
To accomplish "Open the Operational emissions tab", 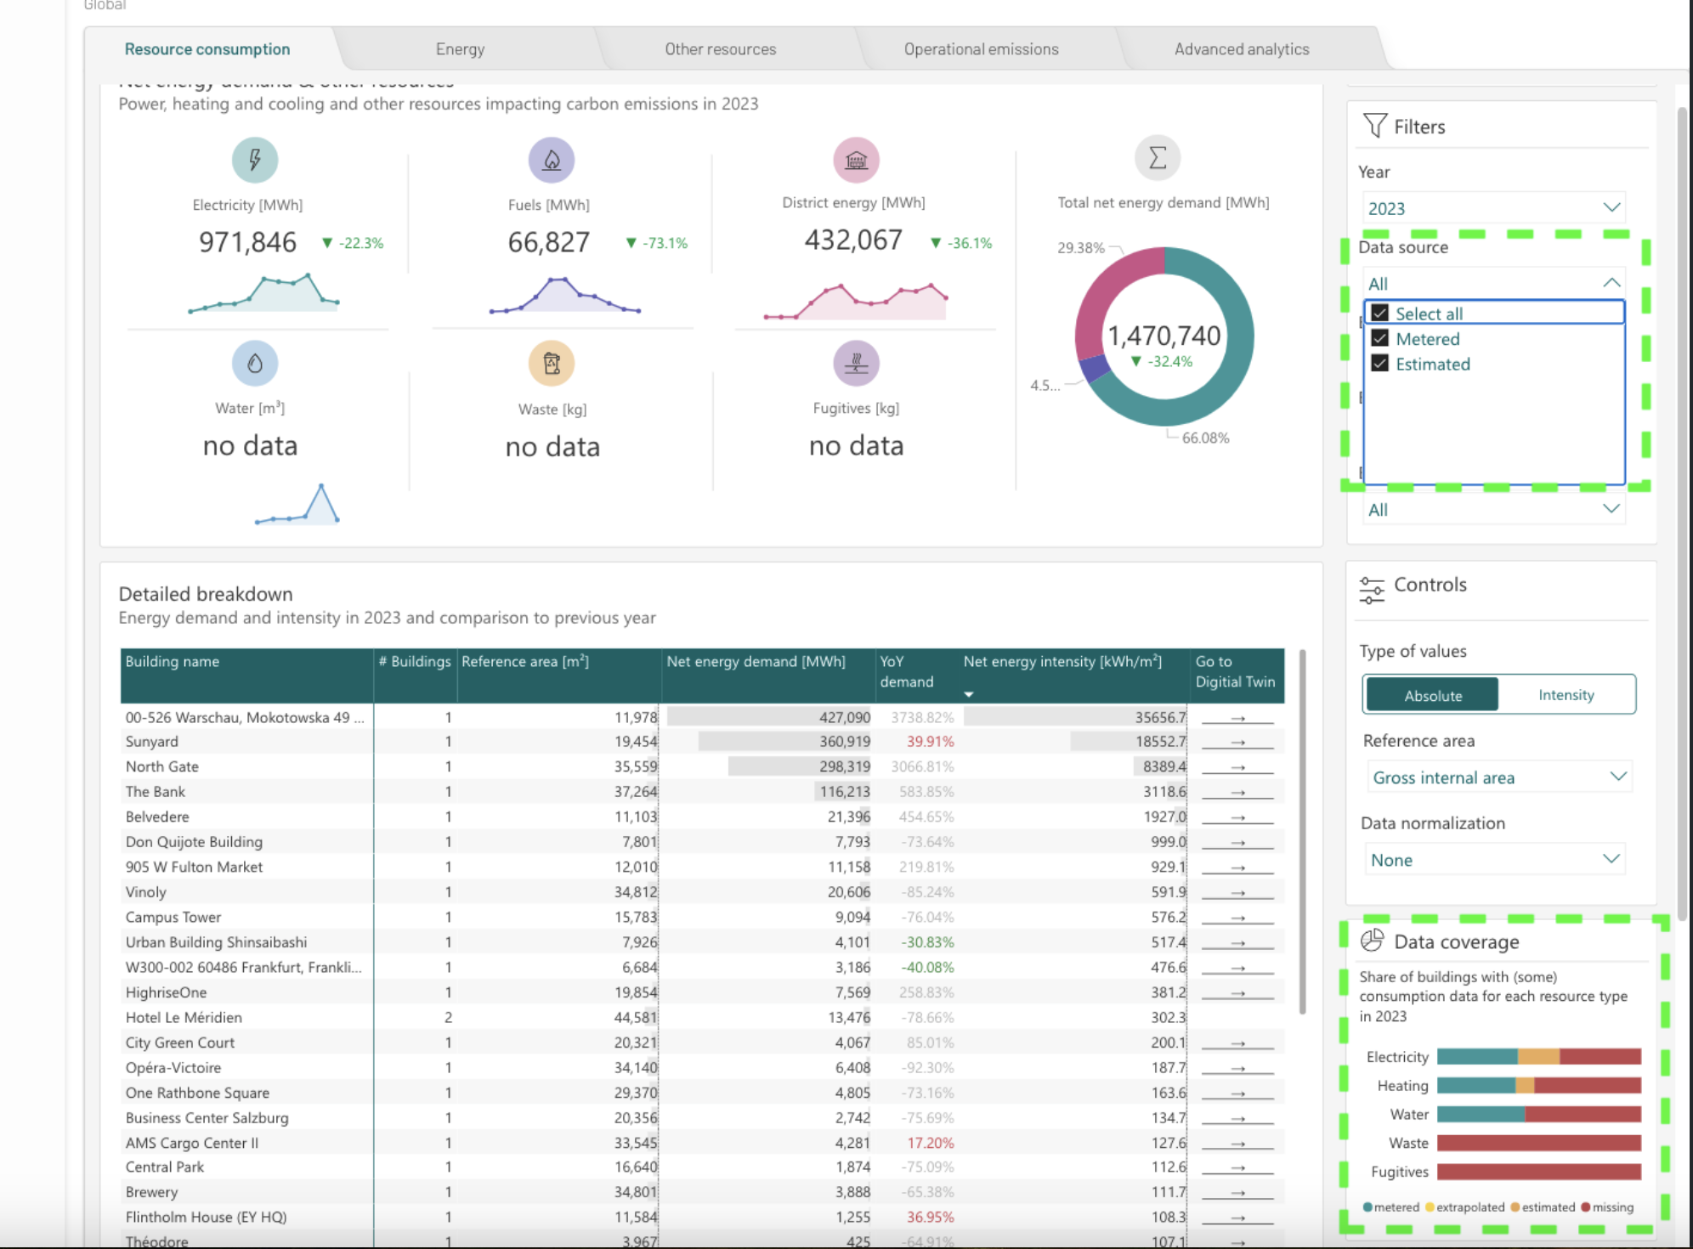I will [x=982, y=49].
